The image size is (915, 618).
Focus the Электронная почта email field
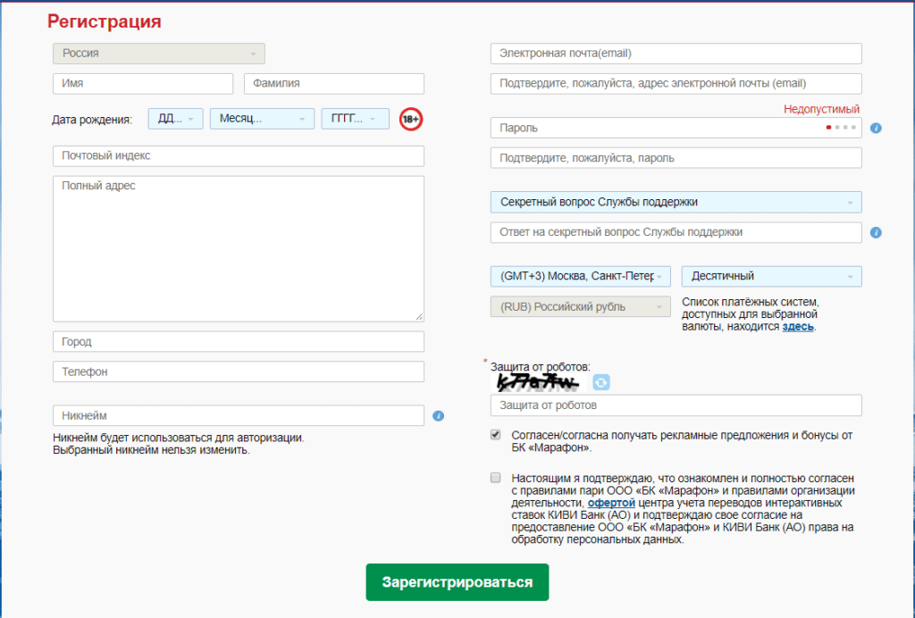[x=676, y=54]
